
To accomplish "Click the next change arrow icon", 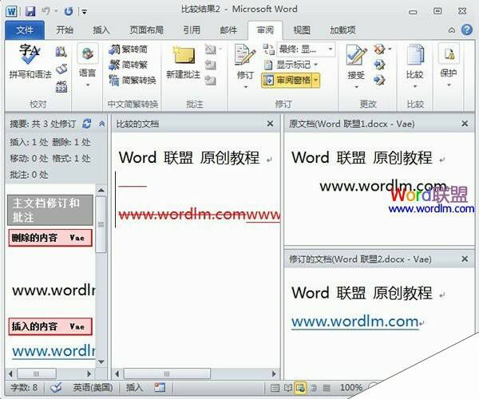I will 379,80.
